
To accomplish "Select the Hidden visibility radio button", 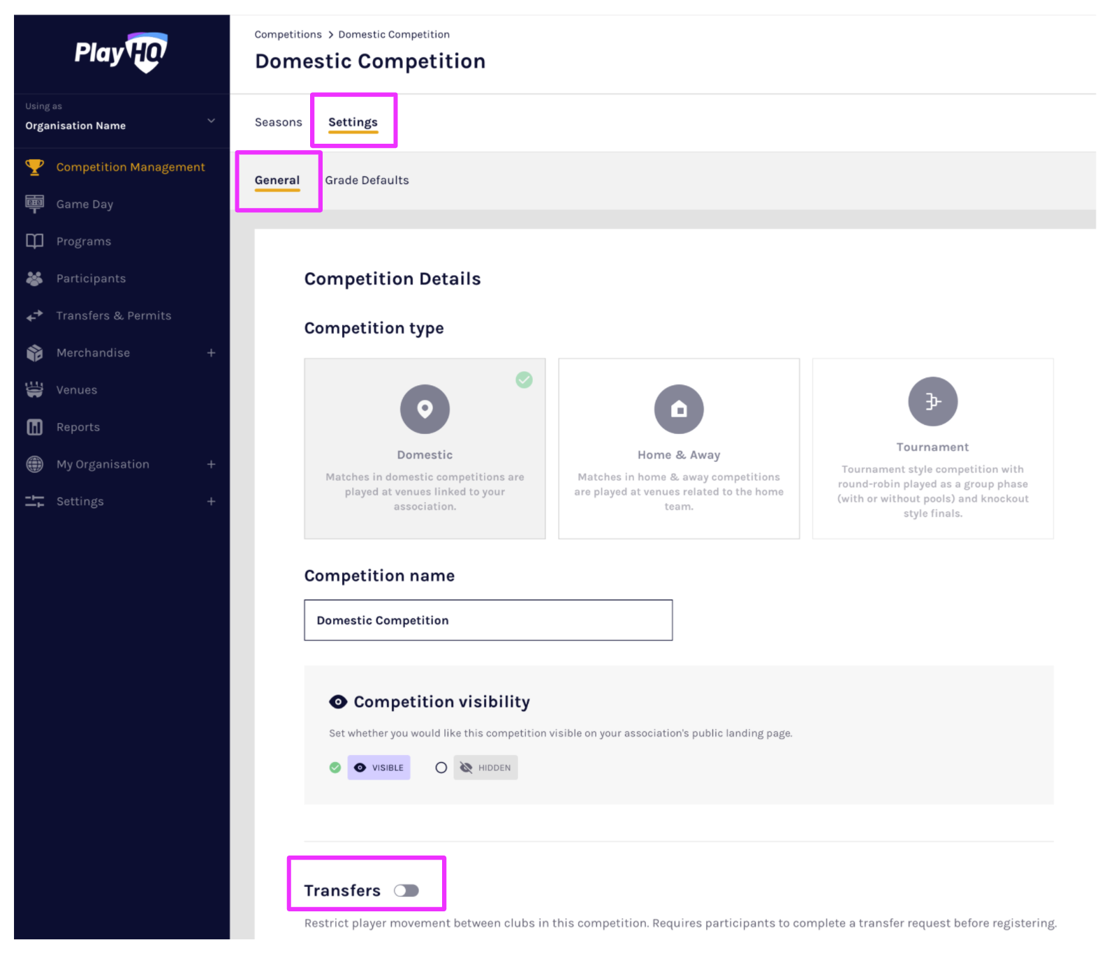I will (441, 768).
